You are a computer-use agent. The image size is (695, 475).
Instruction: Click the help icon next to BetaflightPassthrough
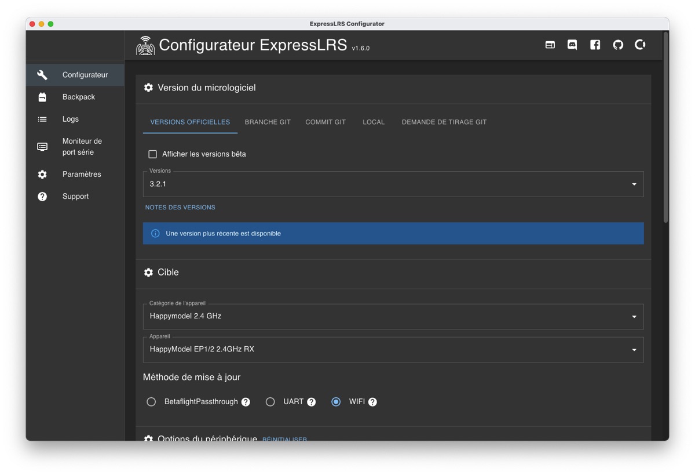246,402
